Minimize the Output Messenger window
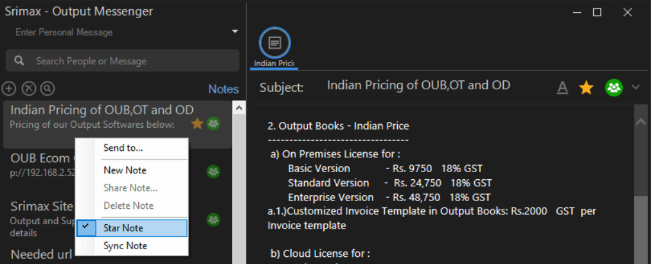 578,12
